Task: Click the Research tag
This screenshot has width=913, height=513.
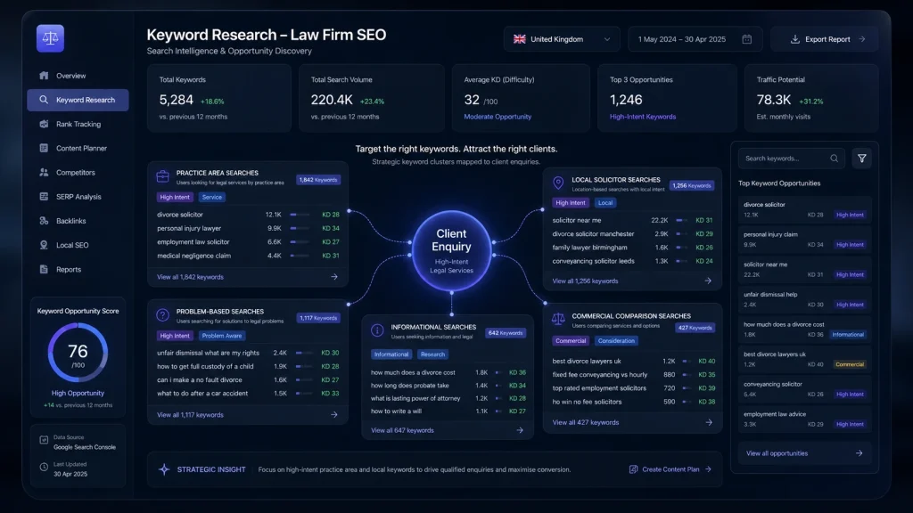Action: click(432, 354)
